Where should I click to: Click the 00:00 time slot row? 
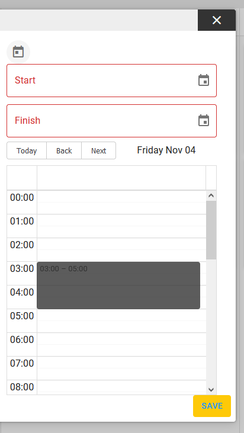121,203
